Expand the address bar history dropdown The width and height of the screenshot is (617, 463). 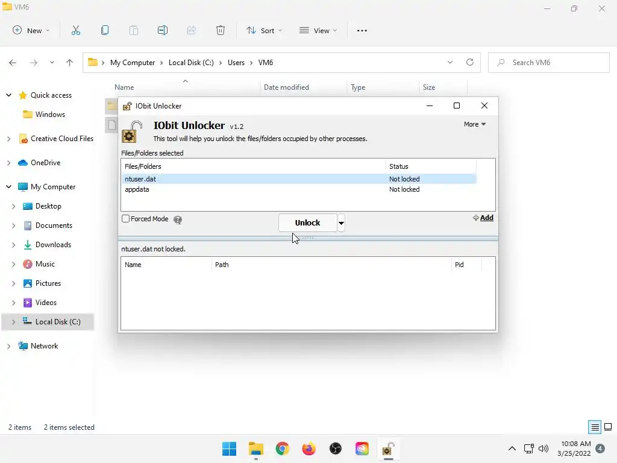point(450,62)
